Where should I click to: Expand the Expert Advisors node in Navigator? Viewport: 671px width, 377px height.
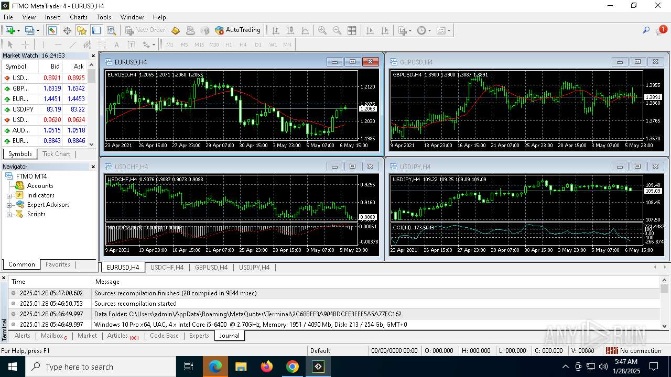point(9,205)
